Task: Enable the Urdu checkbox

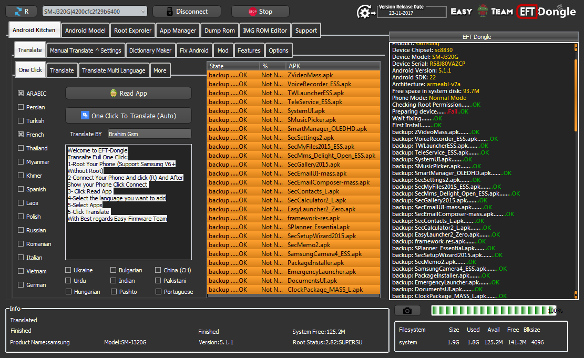Action: [x=68, y=281]
